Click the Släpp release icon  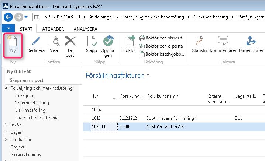(x=92, y=41)
